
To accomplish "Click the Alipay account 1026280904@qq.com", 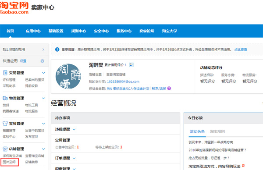I will [123, 81].
